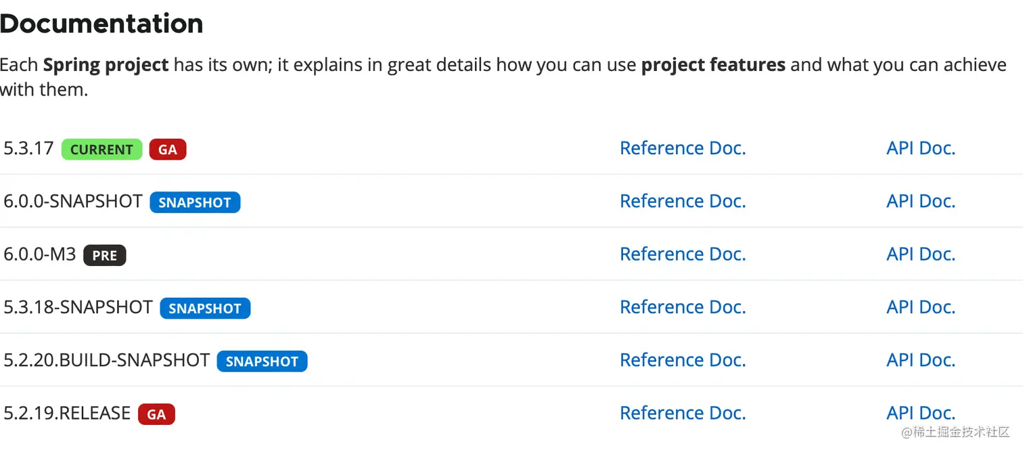Open API Doc. for version 5.3.17

coord(920,148)
